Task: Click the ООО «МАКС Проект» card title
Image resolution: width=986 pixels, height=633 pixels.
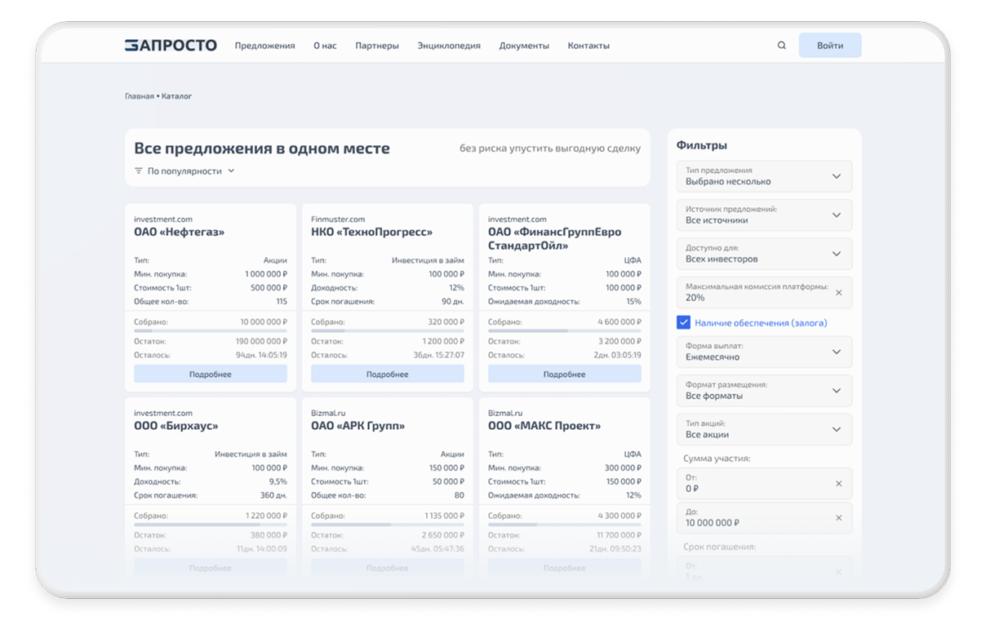Action: pos(544,426)
